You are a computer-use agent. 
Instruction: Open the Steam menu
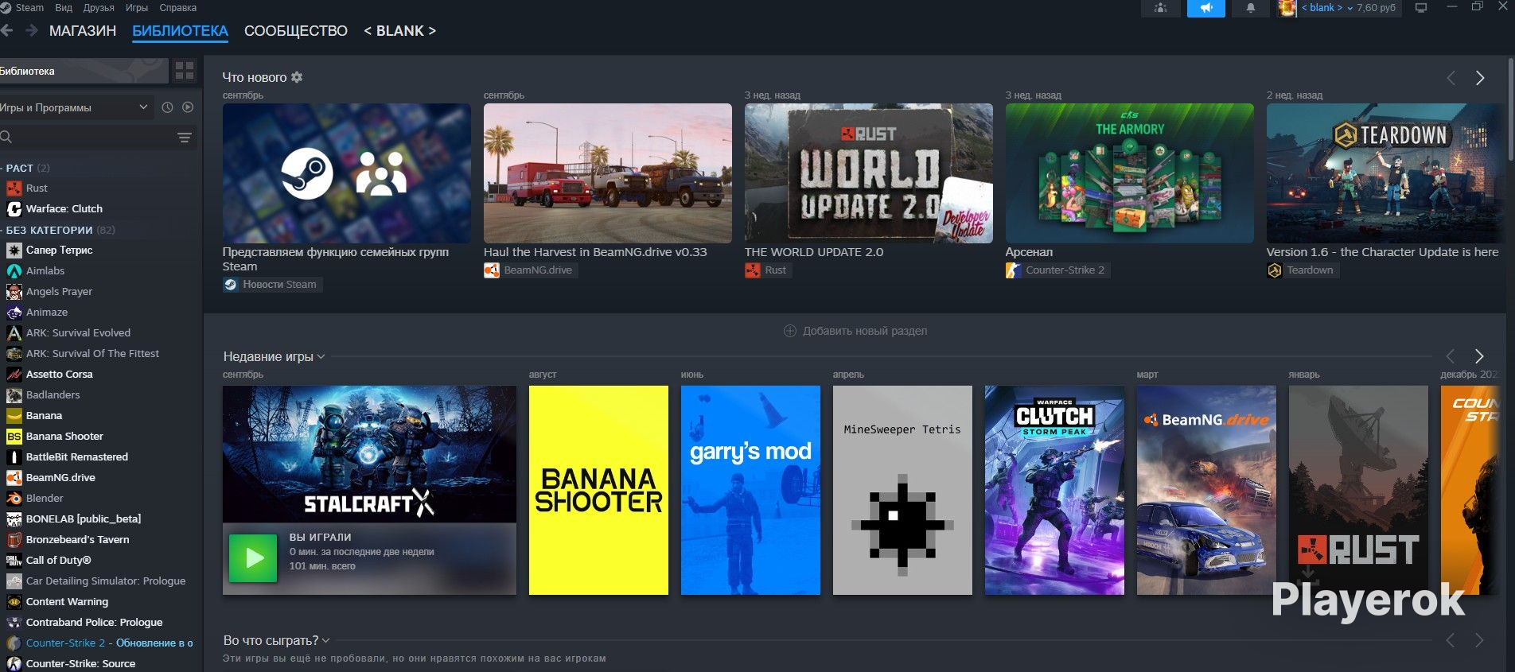pyautogui.click(x=29, y=8)
